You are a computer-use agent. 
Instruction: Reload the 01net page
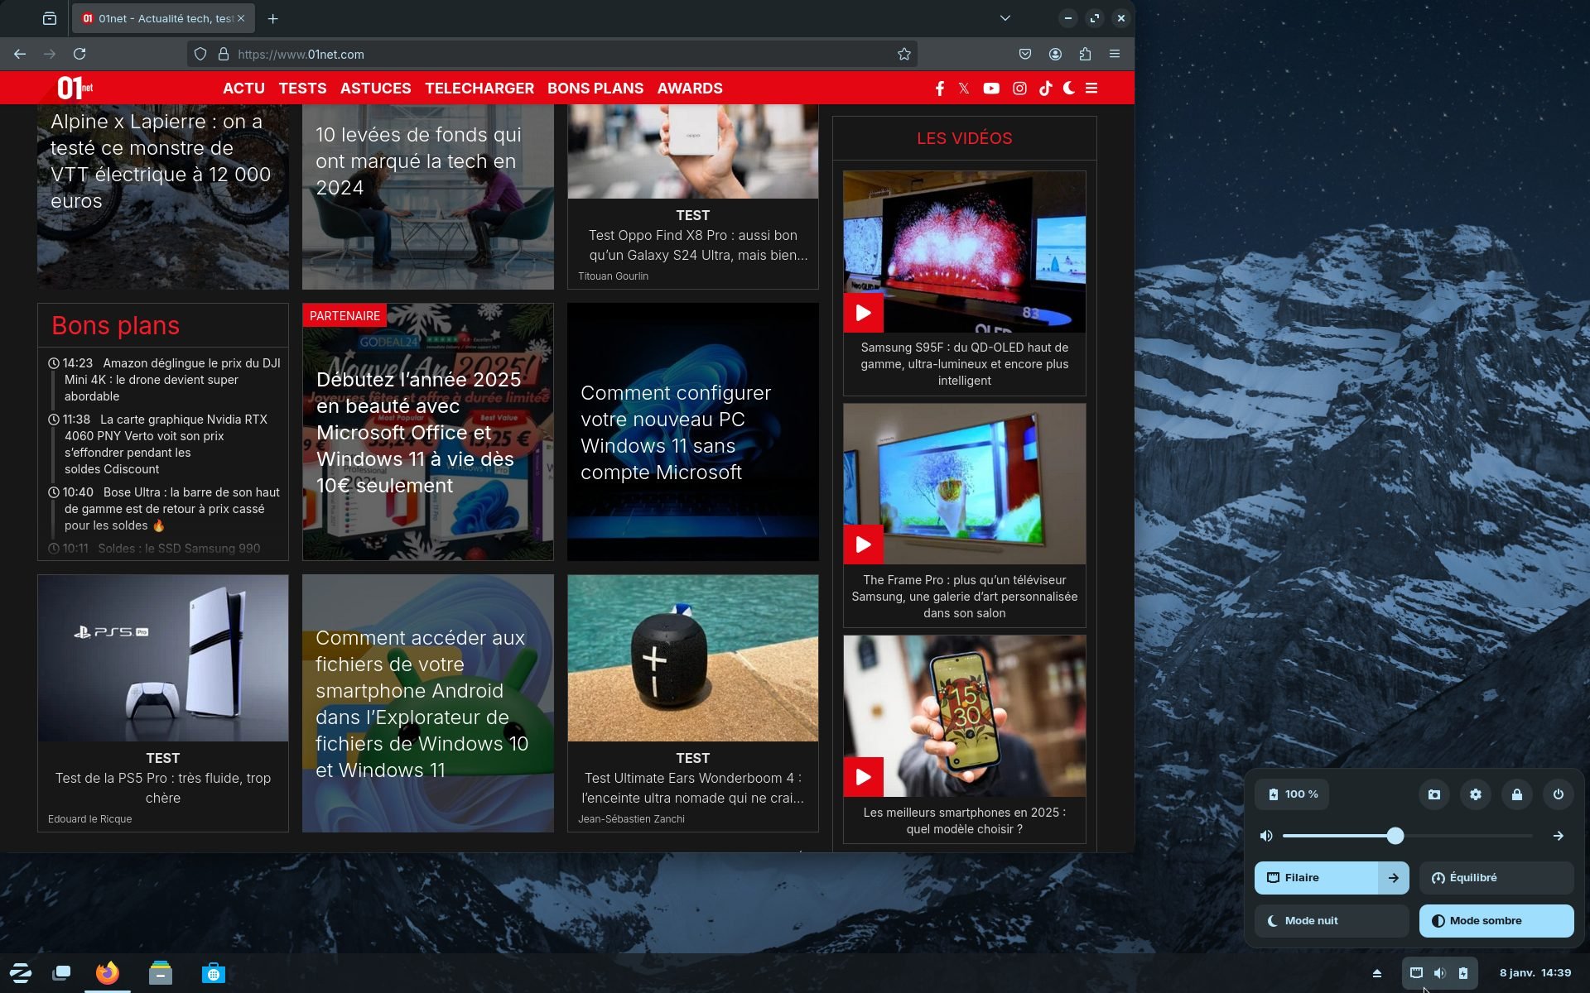point(79,54)
